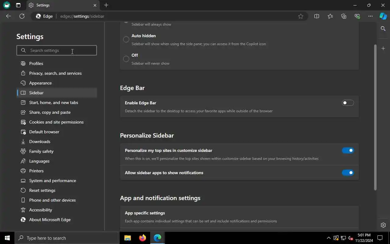Viewport: 390px width, 244px height.
Task: Open Copilot from the toolbar
Action: coord(383,16)
